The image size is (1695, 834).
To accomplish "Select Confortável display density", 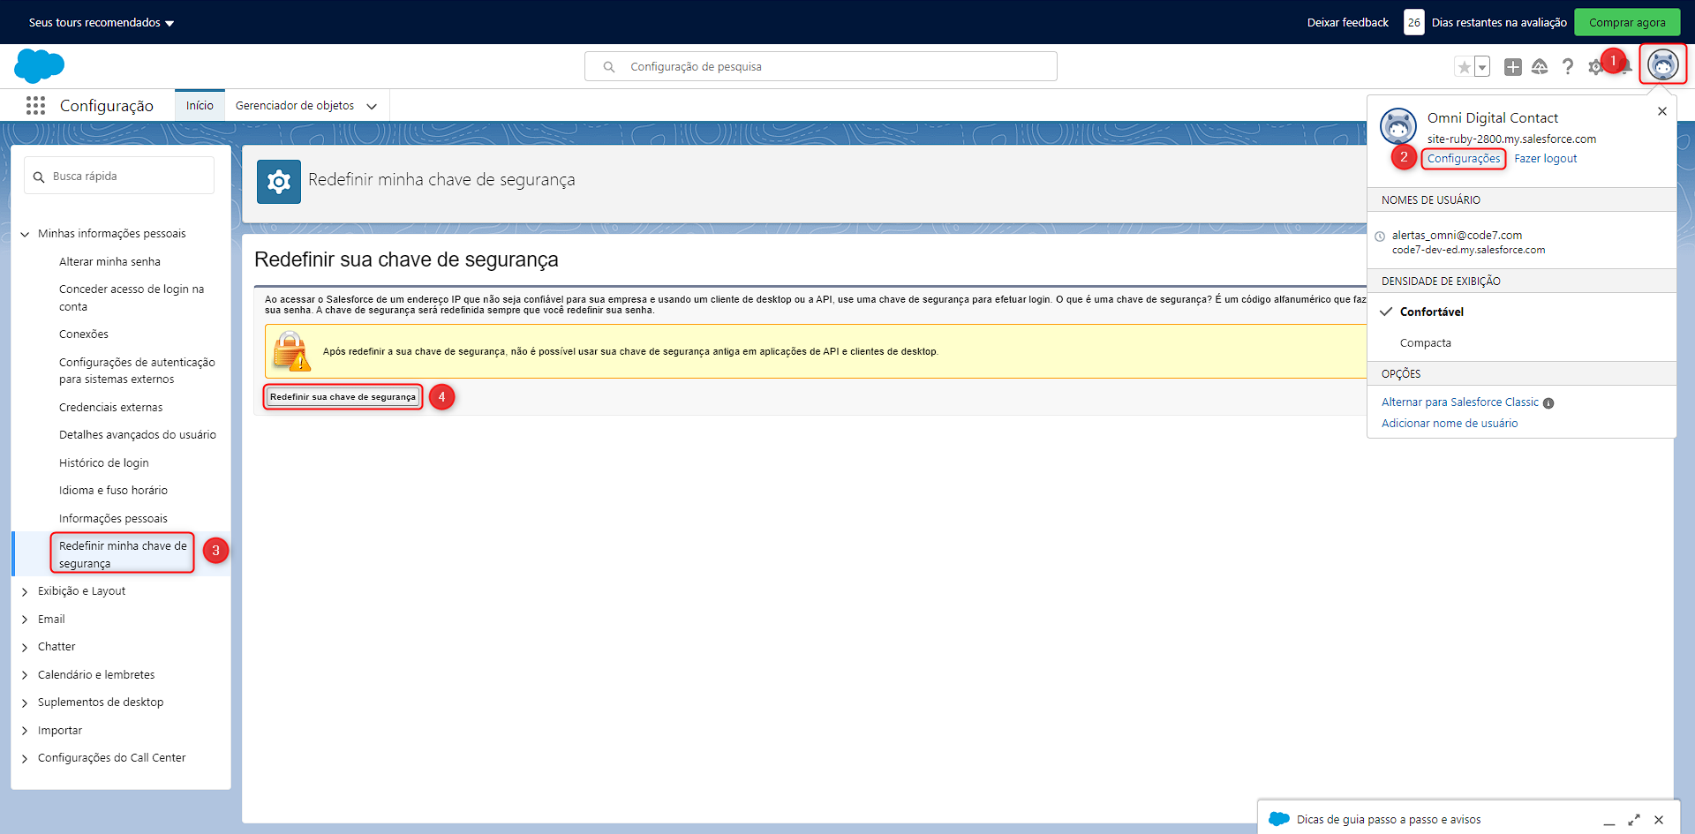I will click(1431, 312).
